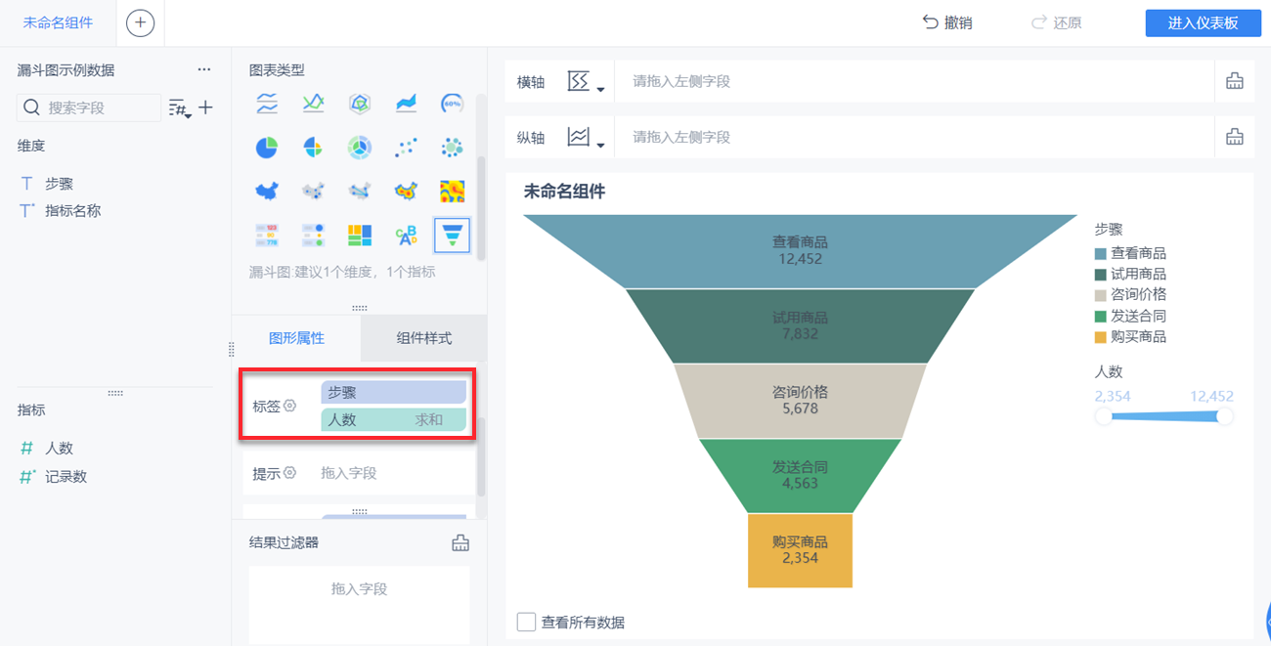This screenshot has width=1271, height=646.
Task: Click the 试用商品 legend color swatch
Action: (1100, 275)
